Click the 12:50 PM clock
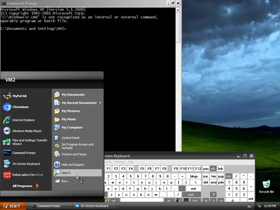Screen dimensions: 280x210 (x=270, y=206)
